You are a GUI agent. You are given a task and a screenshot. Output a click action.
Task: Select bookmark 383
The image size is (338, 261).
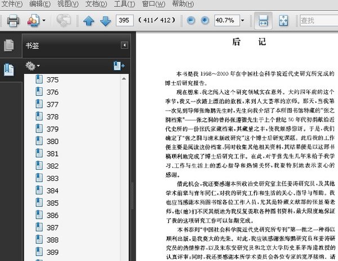52,178
